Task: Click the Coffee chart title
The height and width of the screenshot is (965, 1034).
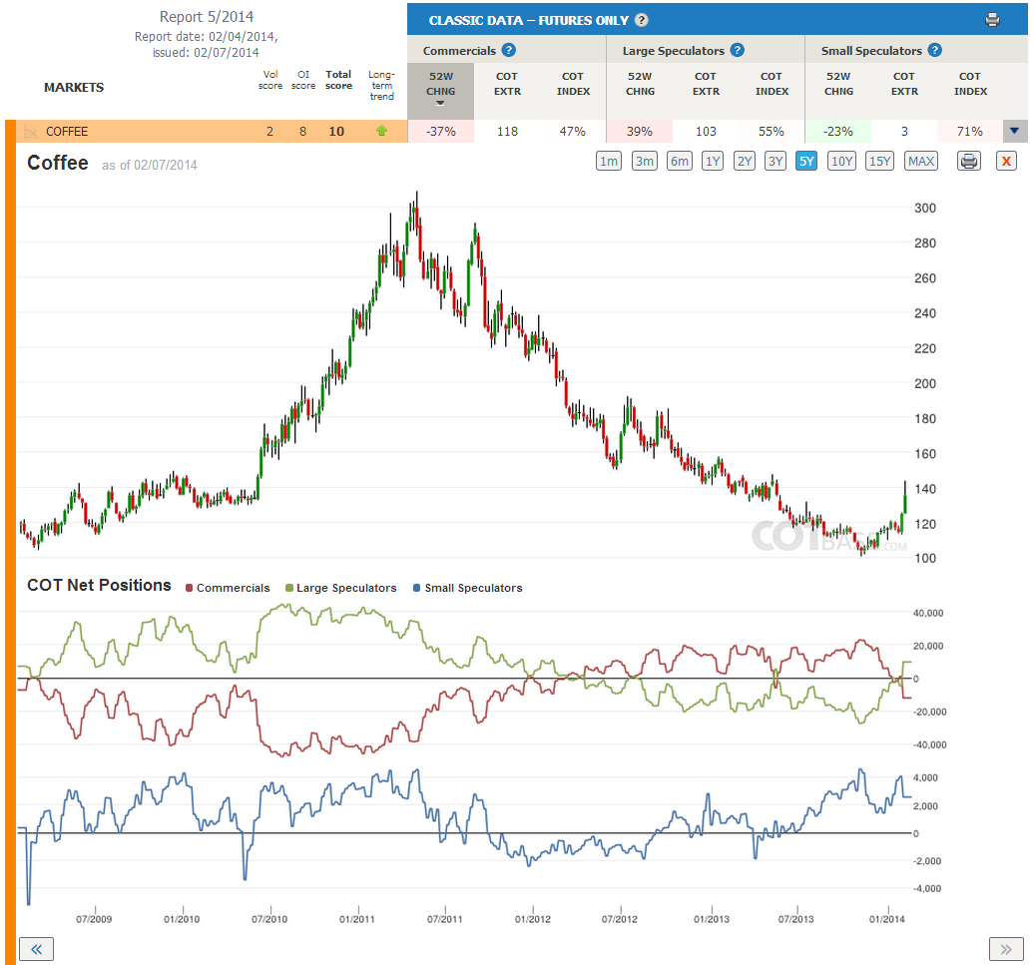Action: pos(57,162)
